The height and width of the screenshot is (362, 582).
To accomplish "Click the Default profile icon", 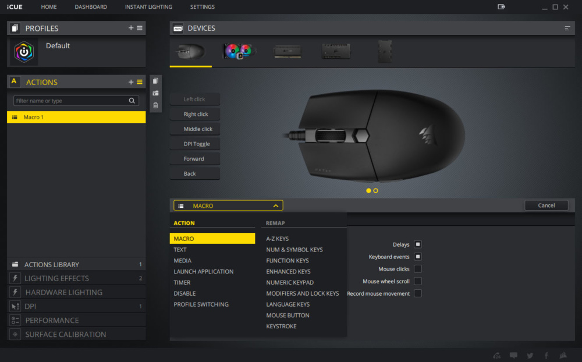I will click(x=24, y=52).
